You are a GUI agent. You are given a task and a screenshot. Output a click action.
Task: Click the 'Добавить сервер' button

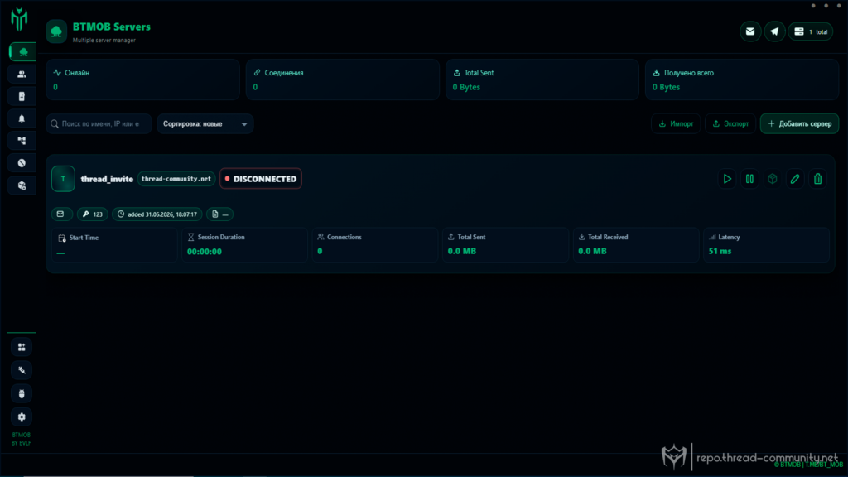(799, 124)
